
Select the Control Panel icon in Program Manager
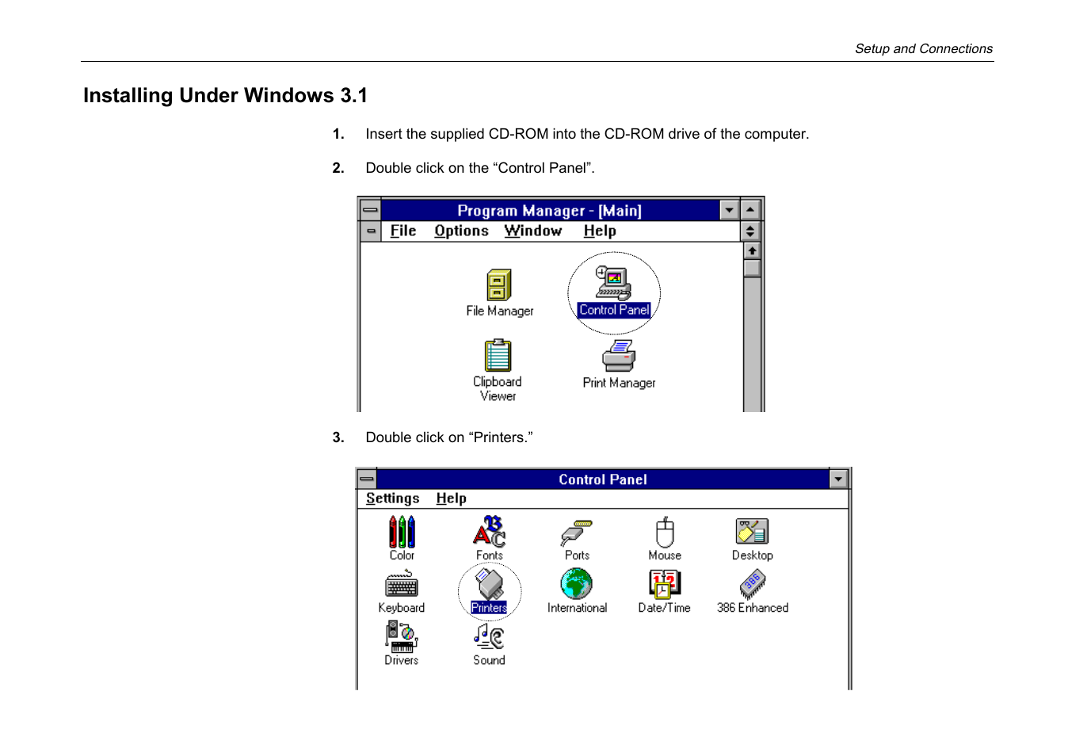pyautogui.click(x=614, y=284)
